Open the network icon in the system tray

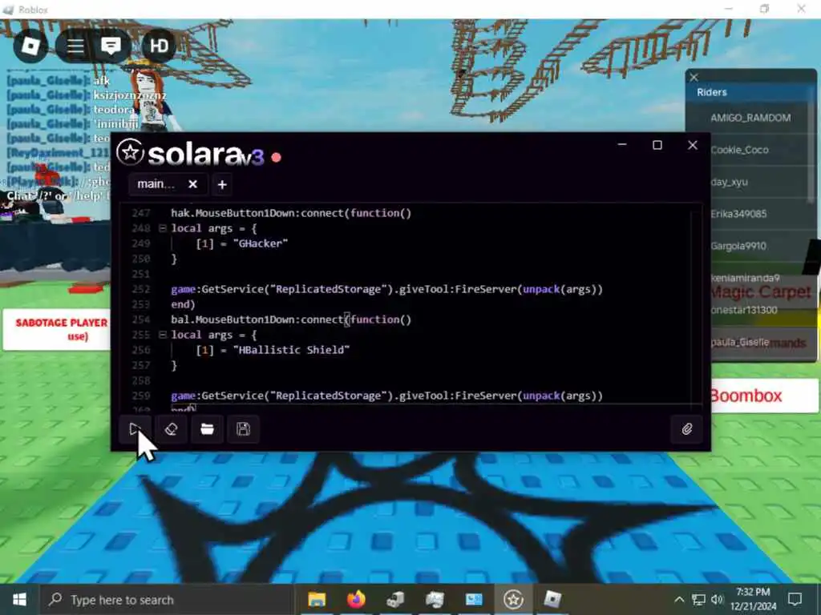click(x=698, y=599)
